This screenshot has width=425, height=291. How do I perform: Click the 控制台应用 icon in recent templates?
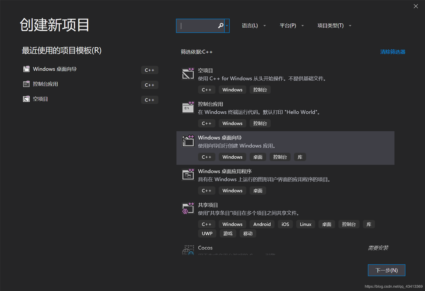pos(26,84)
